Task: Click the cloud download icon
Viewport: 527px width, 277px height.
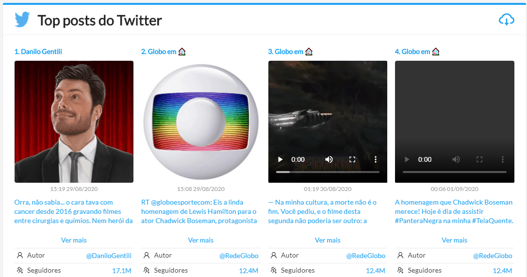Action: click(506, 20)
